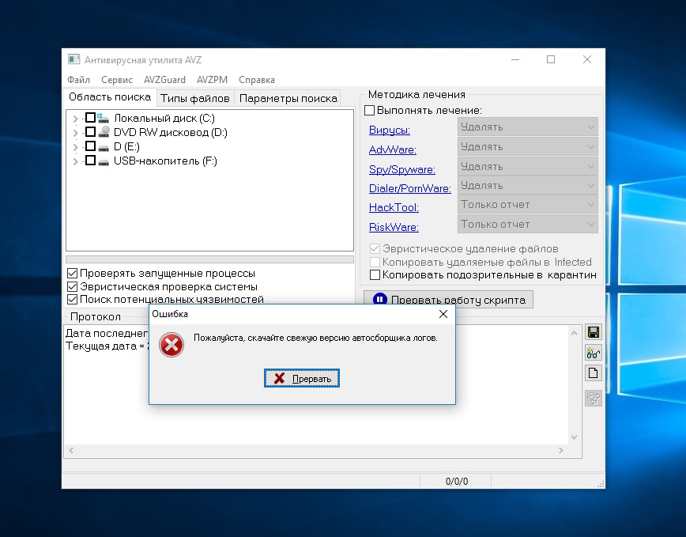Click protocol scroll down arrow
Screen dimensions: 686x537
(574, 437)
